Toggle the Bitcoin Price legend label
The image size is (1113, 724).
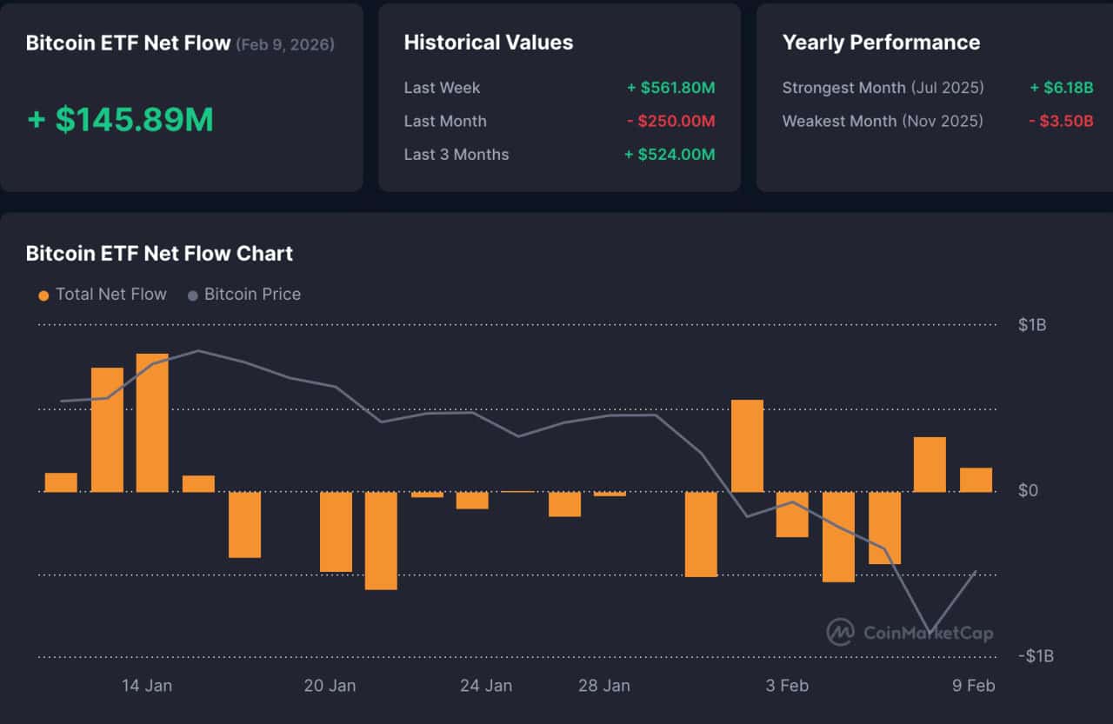point(252,295)
